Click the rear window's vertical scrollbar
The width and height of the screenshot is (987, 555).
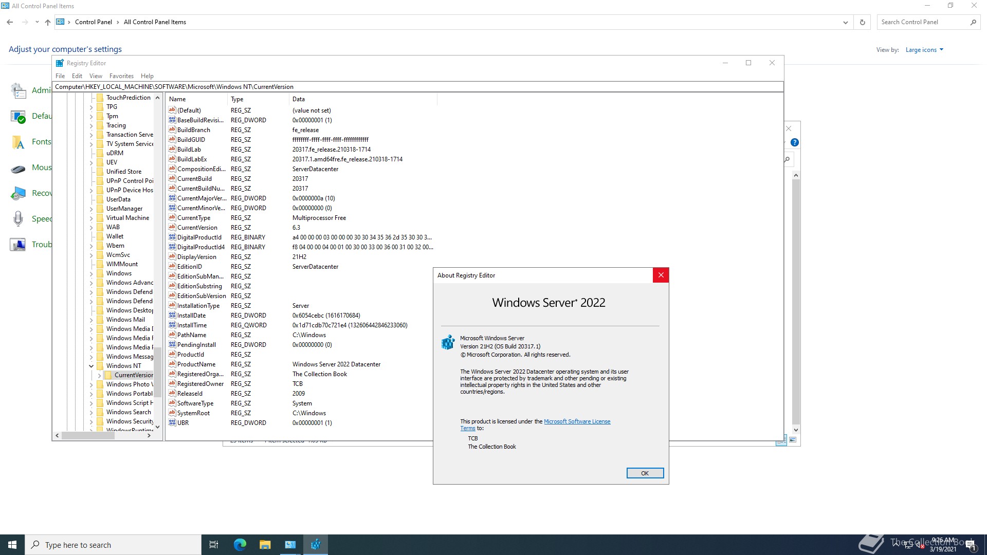point(796,302)
